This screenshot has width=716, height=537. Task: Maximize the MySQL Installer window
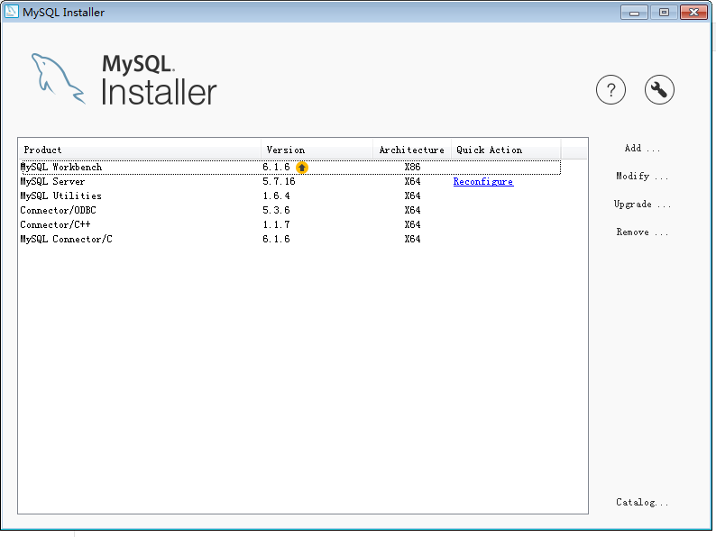coord(664,13)
